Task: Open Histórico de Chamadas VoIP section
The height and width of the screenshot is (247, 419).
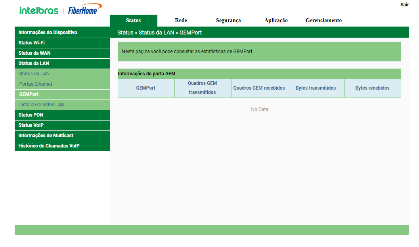Action: 62,146
